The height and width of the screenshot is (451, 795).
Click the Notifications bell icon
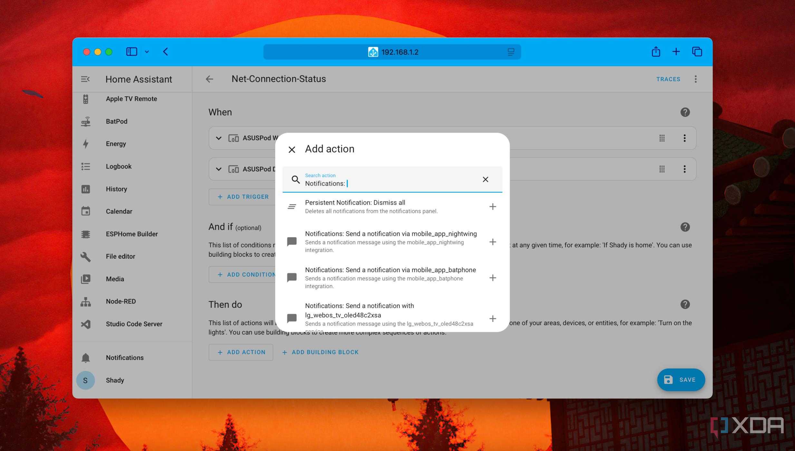click(x=85, y=358)
